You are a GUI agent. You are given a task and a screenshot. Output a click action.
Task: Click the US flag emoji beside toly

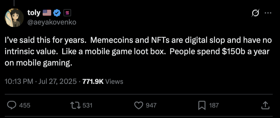(47, 13)
